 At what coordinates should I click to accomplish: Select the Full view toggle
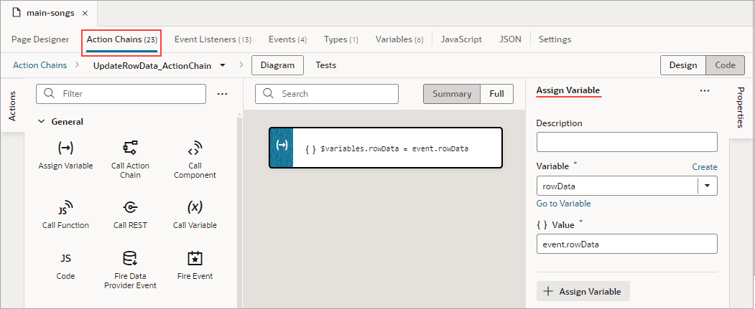pyautogui.click(x=496, y=94)
